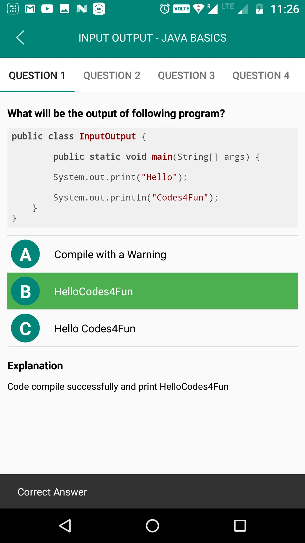Image resolution: width=305 pixels, height=543 pixels.
Task: Switch to the QUESTION 1 tab
Action: 37,76
